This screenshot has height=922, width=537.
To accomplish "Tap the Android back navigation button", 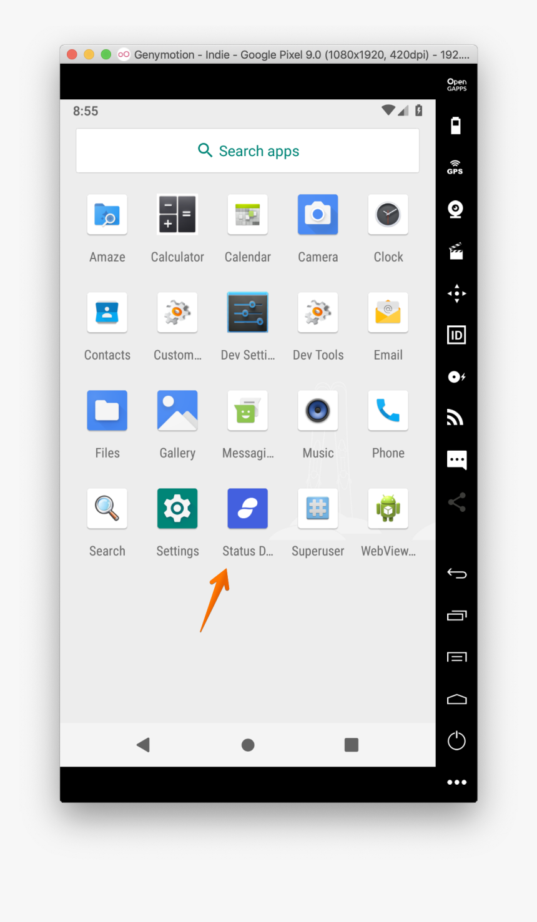I will pyautogui.click(x=143, y=744).
